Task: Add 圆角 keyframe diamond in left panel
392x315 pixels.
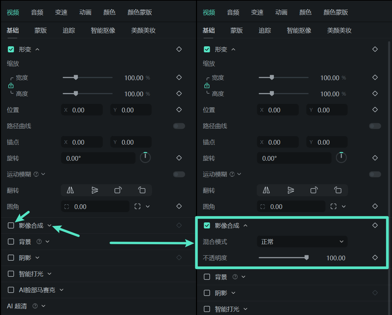Action: click(x=179, y=206)
